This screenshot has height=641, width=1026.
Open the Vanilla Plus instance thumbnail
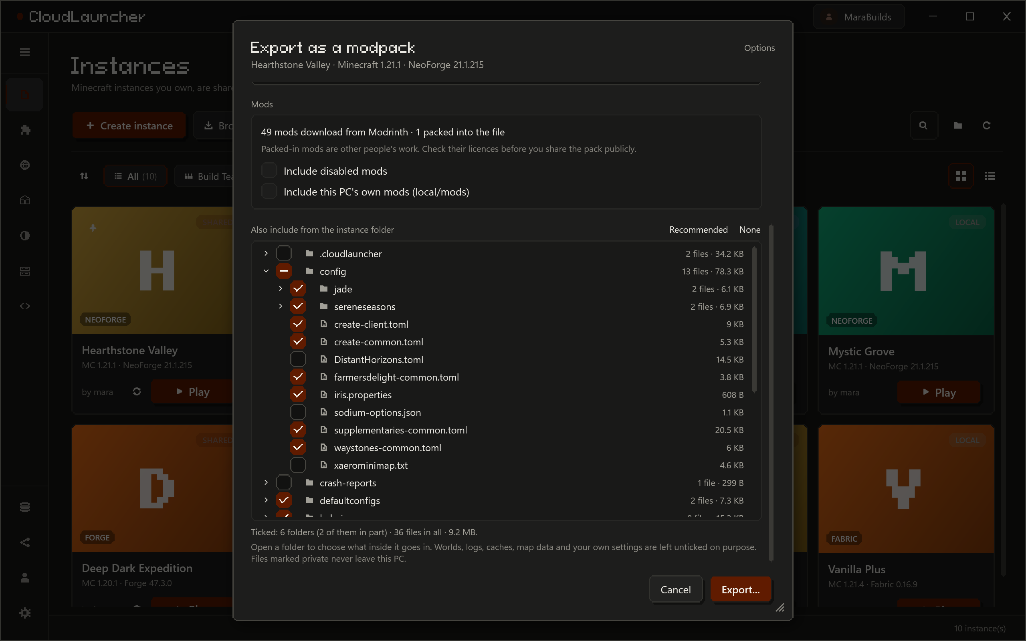906,489
